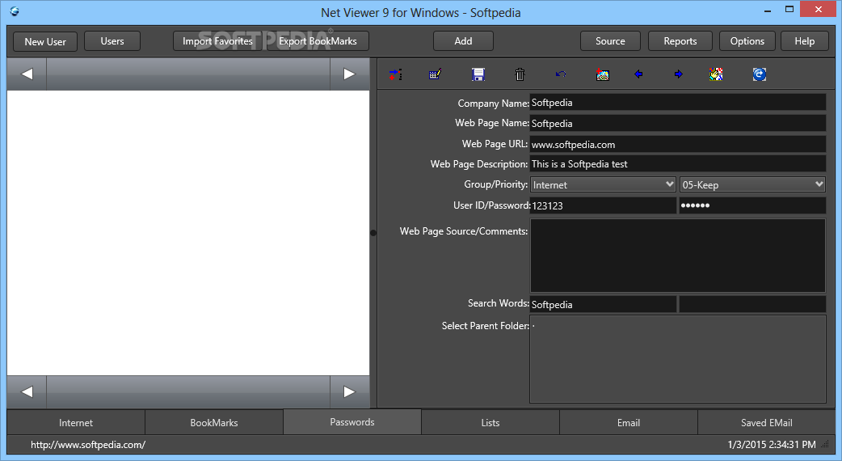
Task: Click bottom-left scroll arrow below the browser pane
Action: coord(27,391)
